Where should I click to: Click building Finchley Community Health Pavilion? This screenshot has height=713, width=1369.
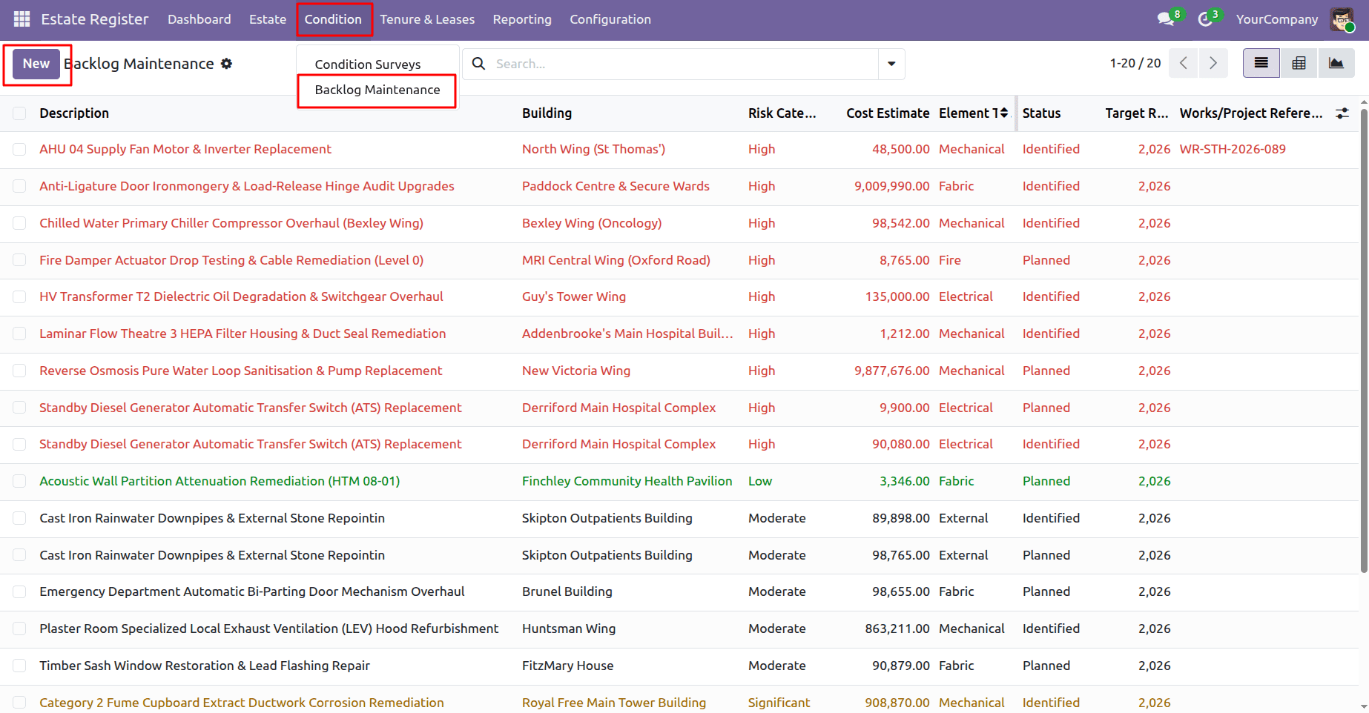click(627, 481)
